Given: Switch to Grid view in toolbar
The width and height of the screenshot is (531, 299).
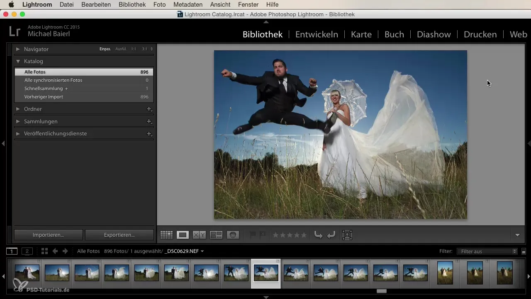Looking at the screenshot, I should click(166, 235).
